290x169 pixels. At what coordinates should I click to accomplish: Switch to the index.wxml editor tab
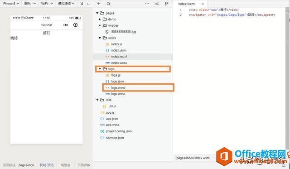[187, 4]
